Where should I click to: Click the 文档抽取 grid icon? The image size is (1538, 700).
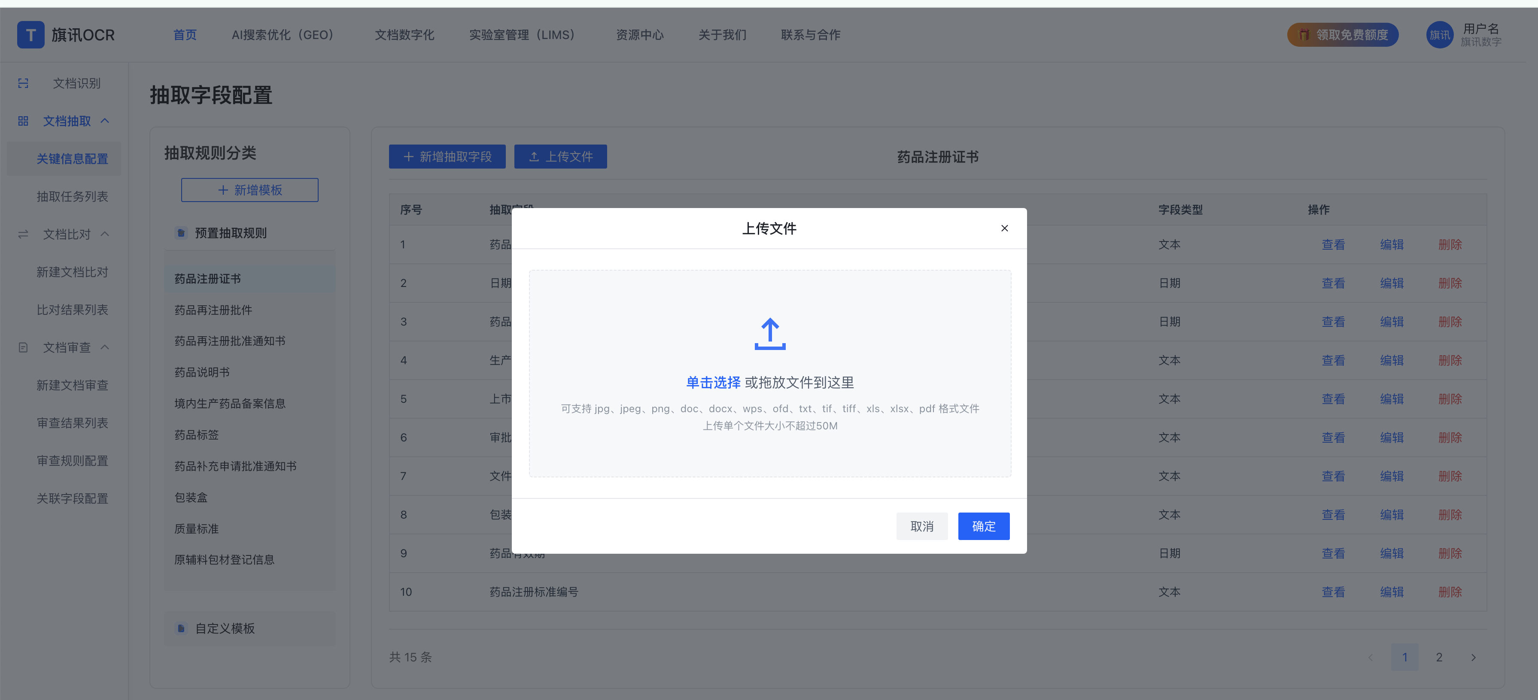[23, 121]
